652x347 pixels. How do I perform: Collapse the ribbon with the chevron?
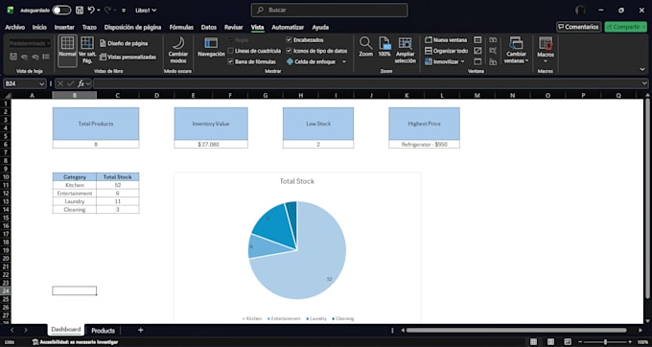(642, 69)
